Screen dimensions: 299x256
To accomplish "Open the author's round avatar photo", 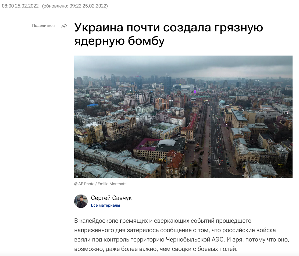I will tap(81, 201).
